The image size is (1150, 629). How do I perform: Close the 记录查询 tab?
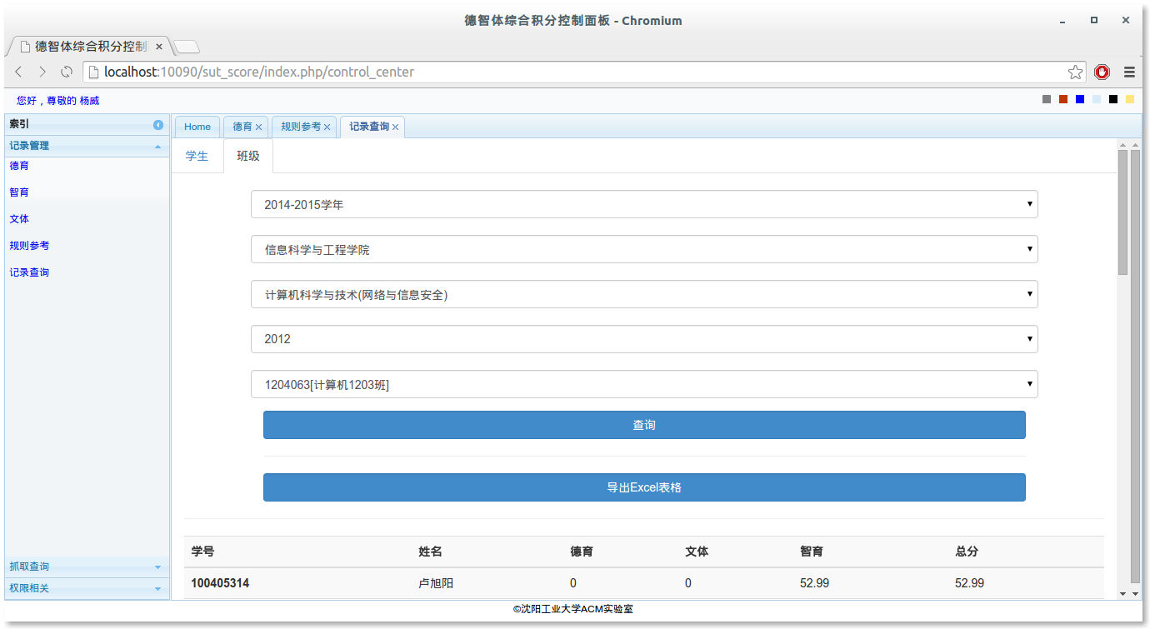[x=395, y=127]
